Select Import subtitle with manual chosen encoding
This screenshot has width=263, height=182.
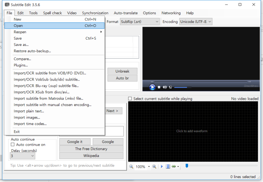click(x=55, y=105)
